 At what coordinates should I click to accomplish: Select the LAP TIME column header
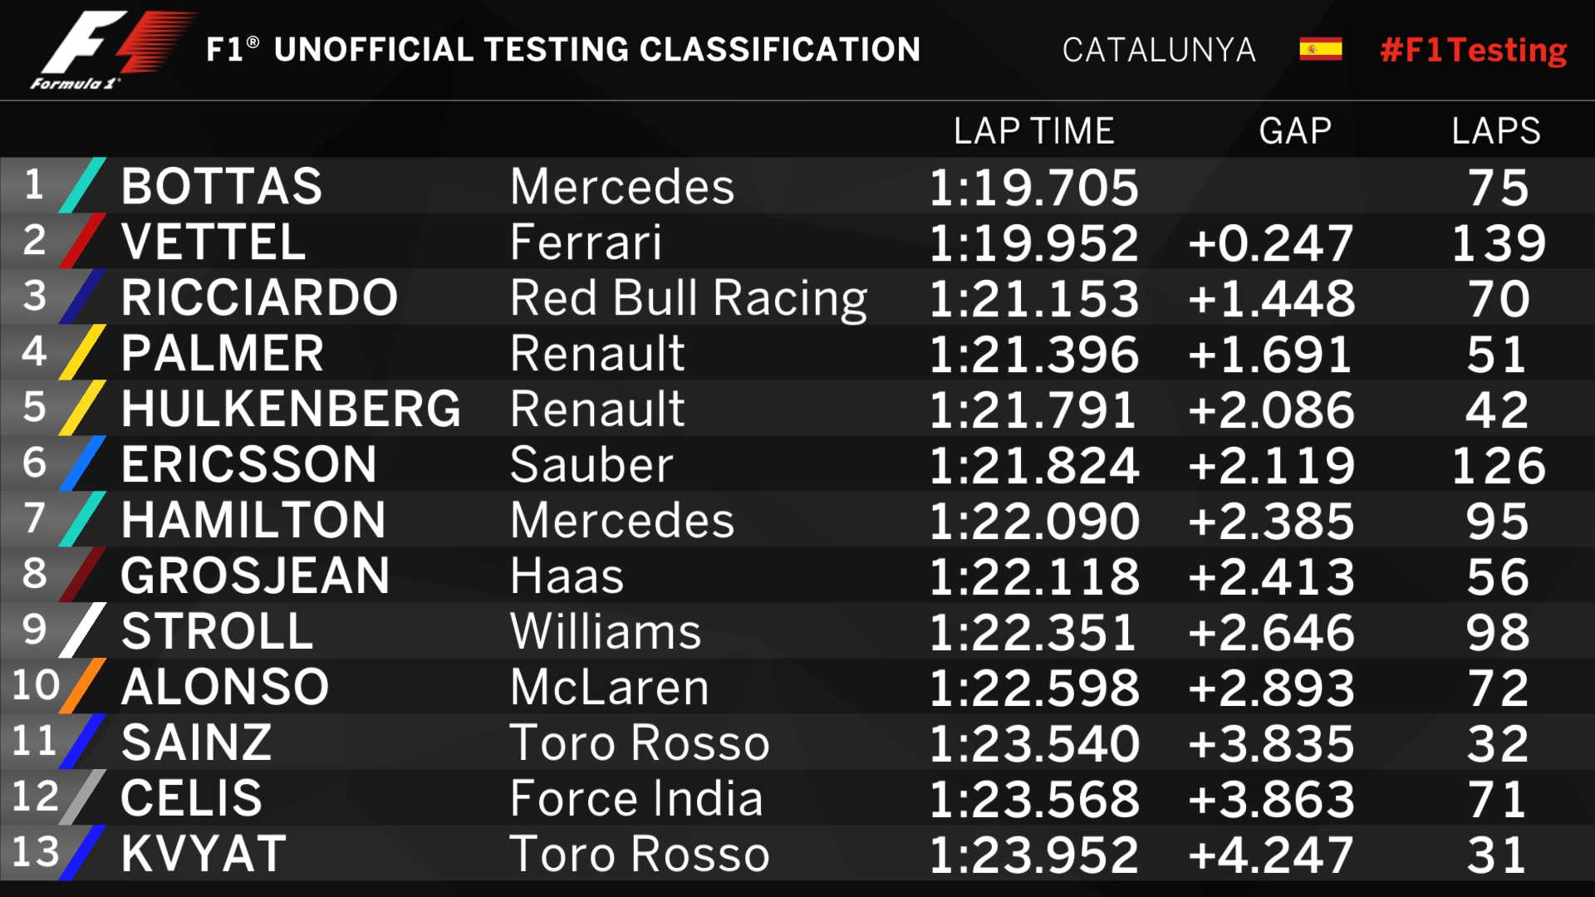pyautogui.click(x=1033, y=131)
